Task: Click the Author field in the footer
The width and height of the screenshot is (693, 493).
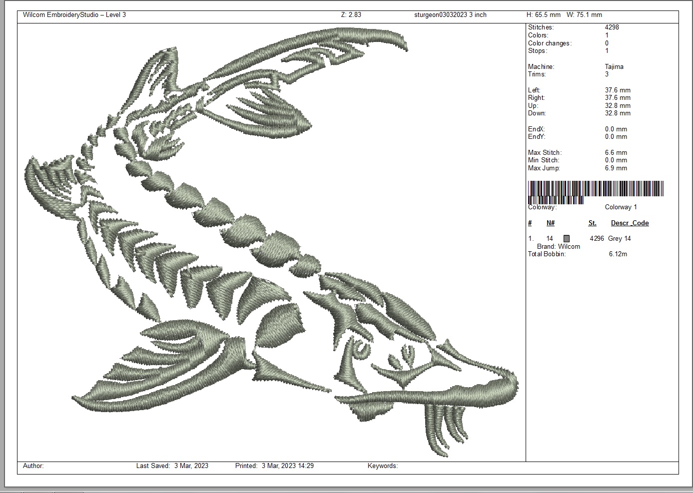Action: click(33, 466)
